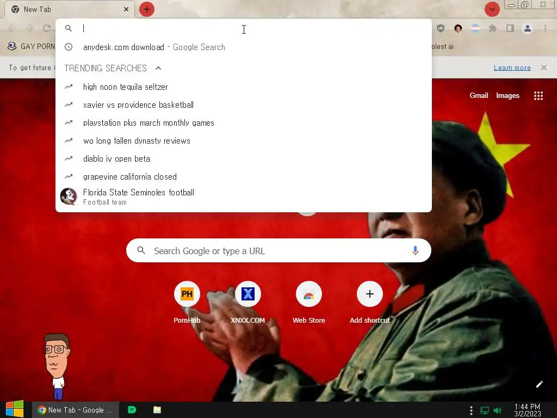Click the clock history icon beside anydesk suggestion
Viewport: 557px width, 418px height.
69,47
